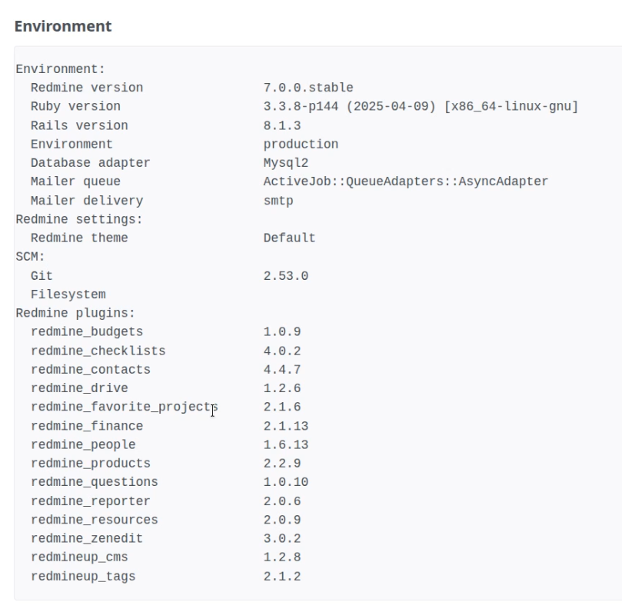Click redmineup_cms version 1.2.8
This screenshot has height=612, width=622.
[282, 557]
